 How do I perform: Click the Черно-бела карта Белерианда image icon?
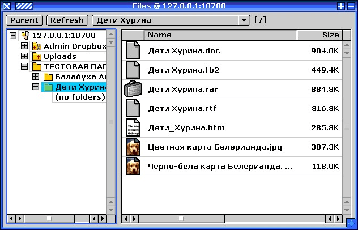click(x=133, y=167)
